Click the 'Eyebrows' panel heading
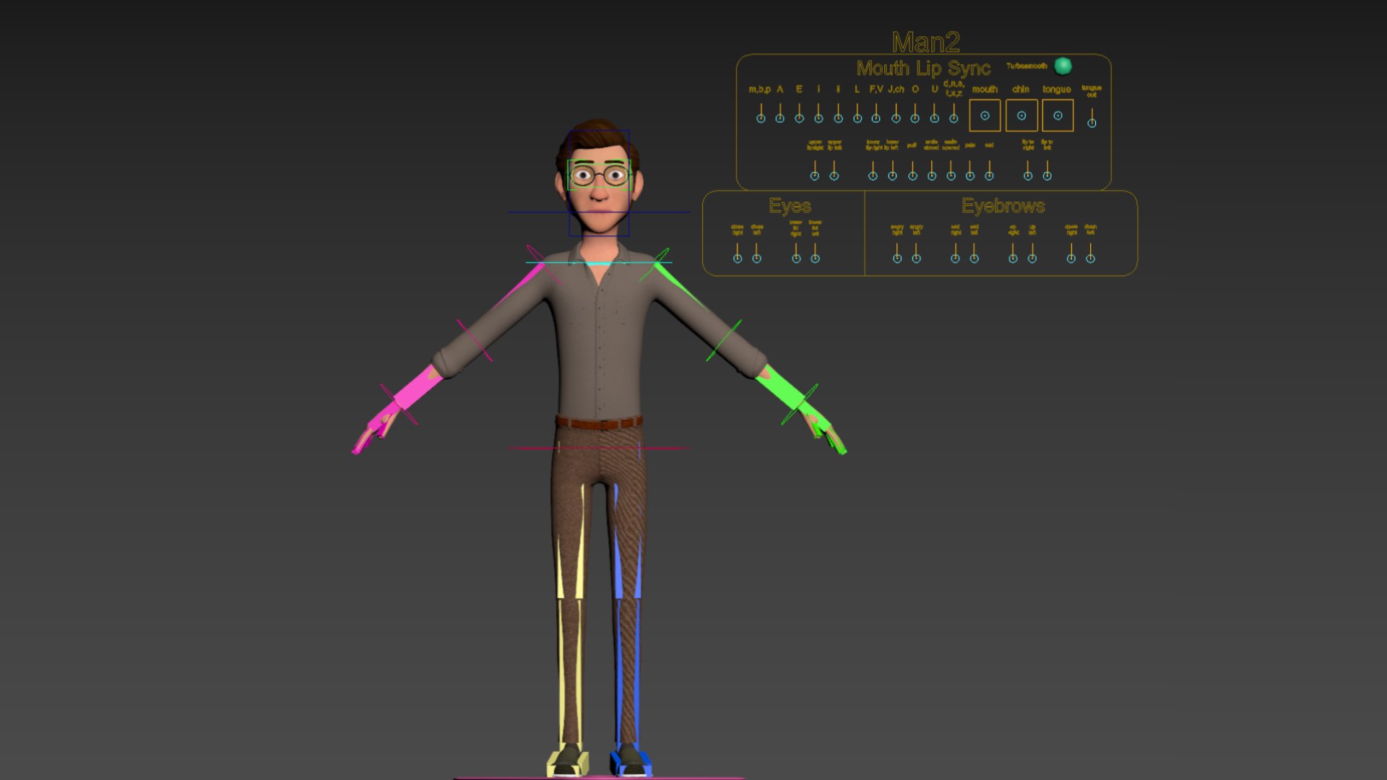Viewport: 1387px width, 780px height. [x=1003, y=206]
